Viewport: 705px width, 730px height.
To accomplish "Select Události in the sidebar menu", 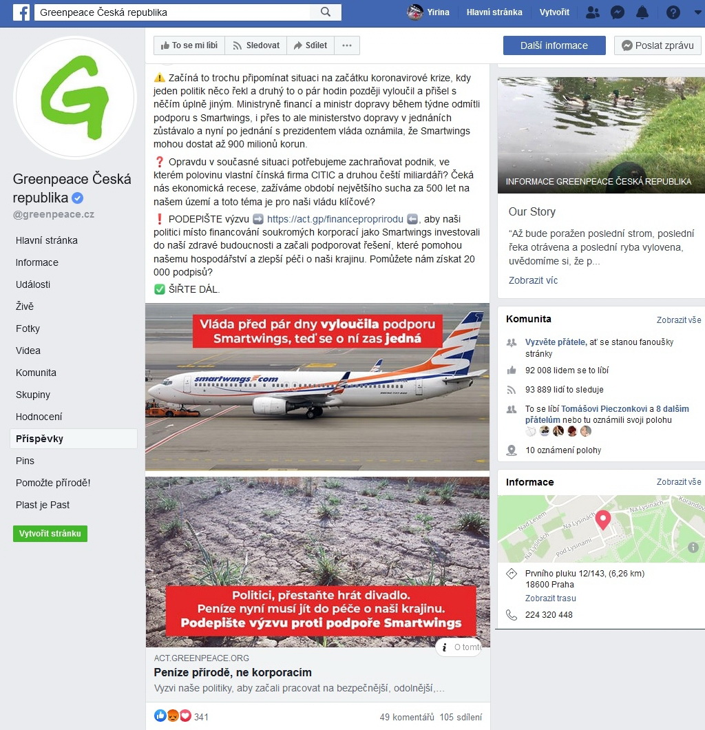I will point(33,284).
